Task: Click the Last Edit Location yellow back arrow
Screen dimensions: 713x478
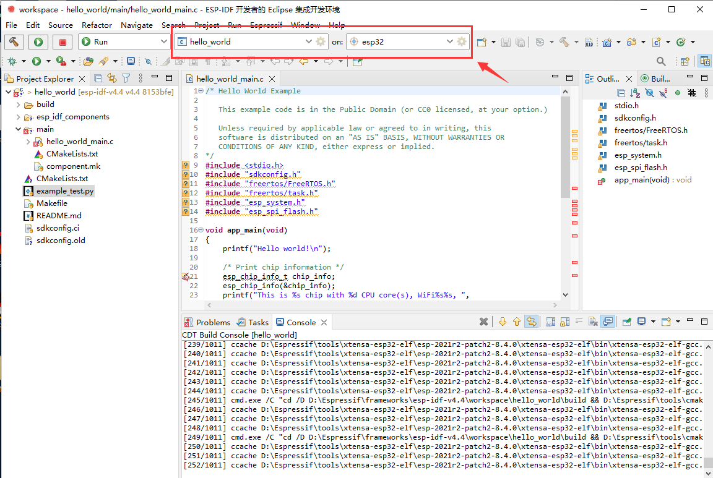Action: pyautogui.click(x=304, y=61)
